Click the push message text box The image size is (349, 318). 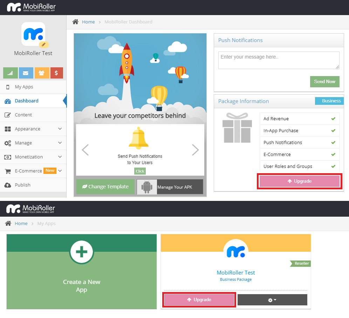click(279, 60)
